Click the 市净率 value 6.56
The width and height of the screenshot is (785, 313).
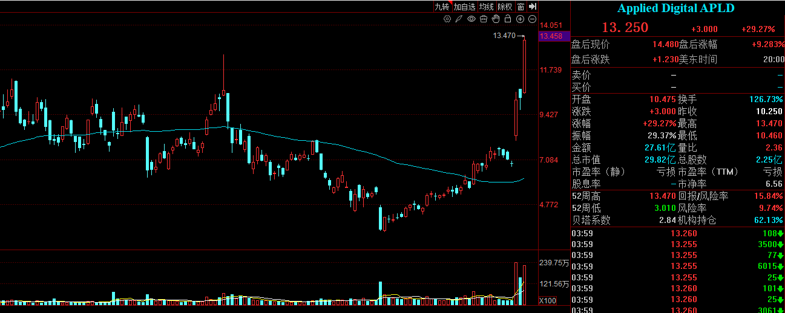click(775, 184)
